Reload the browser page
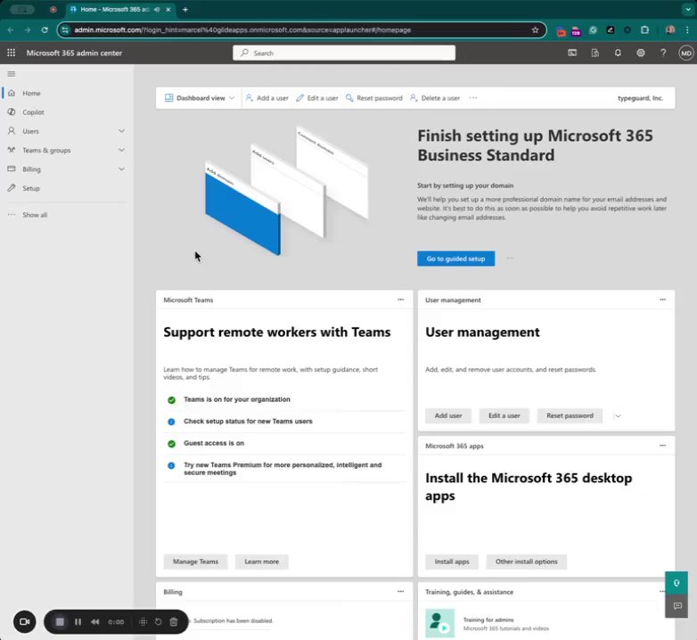 click(x=45, y=29)
